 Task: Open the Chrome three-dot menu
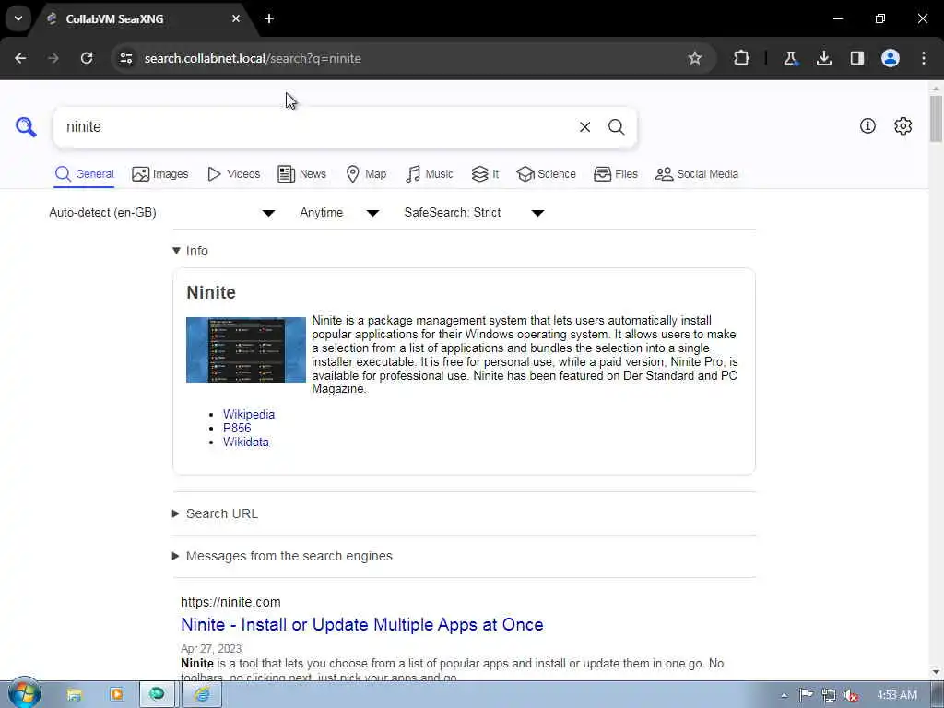click(x=924, y=58)
